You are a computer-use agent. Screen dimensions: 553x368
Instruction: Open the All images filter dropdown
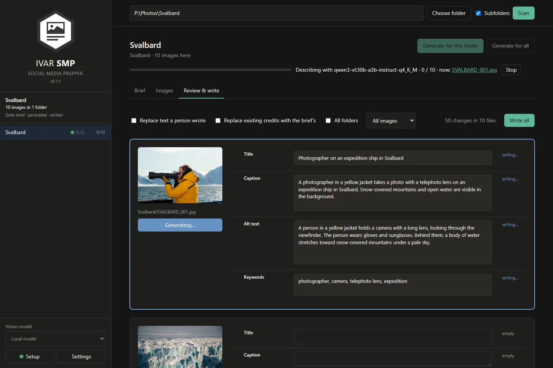pyautogui.click(x=391, y=121)
